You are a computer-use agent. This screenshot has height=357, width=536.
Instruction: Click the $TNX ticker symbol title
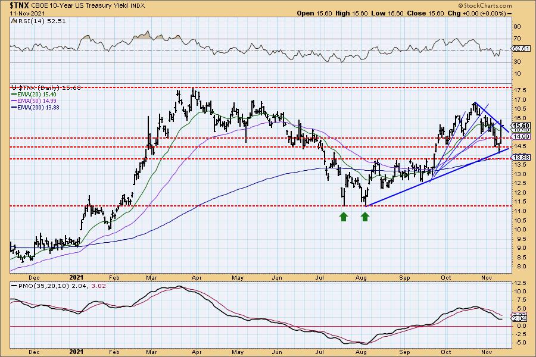[20, 5]
